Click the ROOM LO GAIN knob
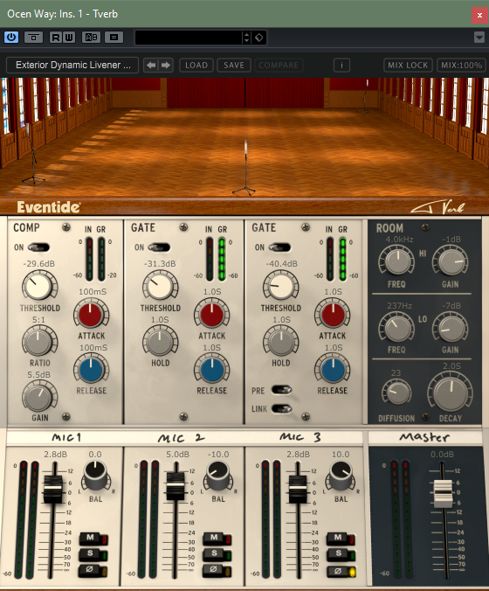This screenshot has height=591, width=489. coord(451,328)
